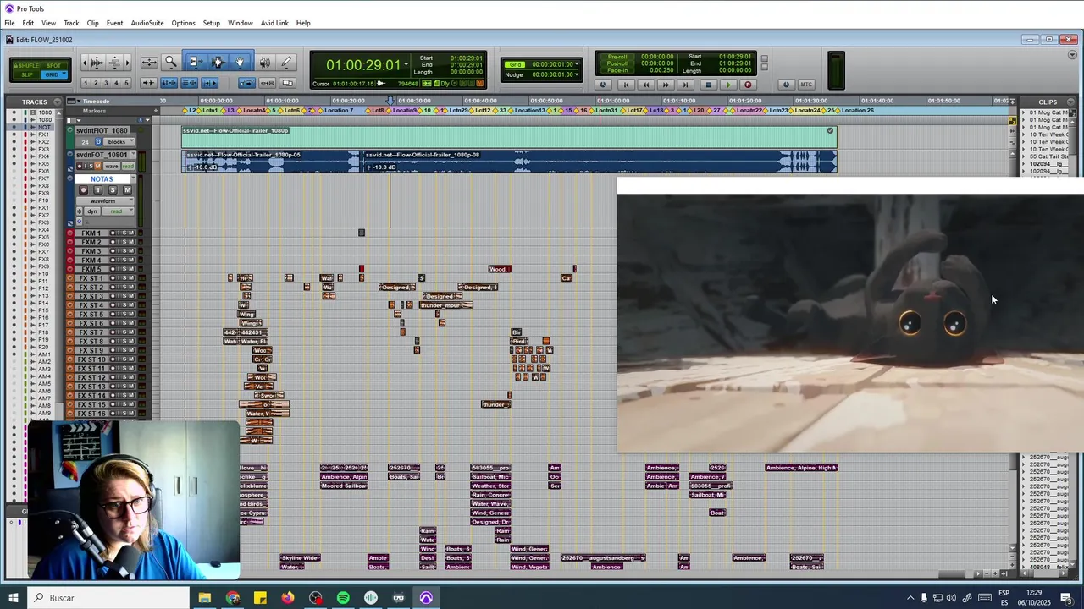Image resolution: width=1084 pixels, height=609 pixels.
Task: Enable Shuffle edit mode
Action: (x=27, y=66)
